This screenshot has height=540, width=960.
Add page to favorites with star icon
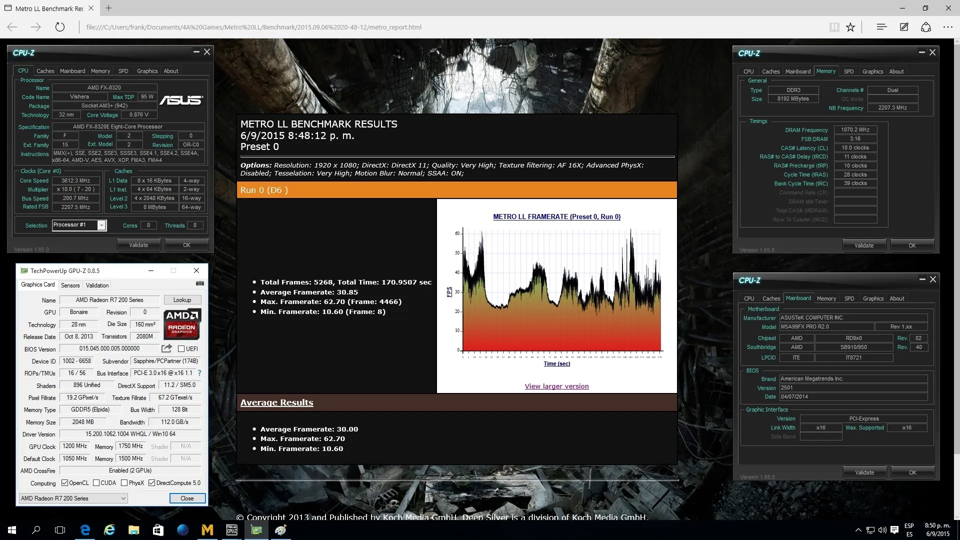pyautogui.click(x=850, y=27)
